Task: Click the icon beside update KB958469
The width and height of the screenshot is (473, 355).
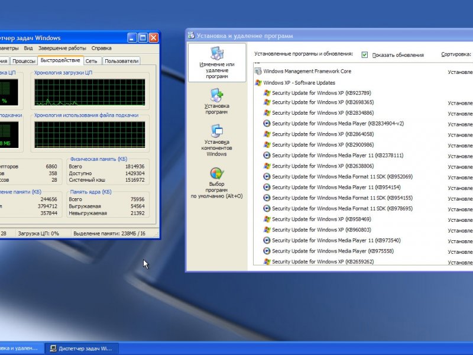Action: tap(267, 219)
